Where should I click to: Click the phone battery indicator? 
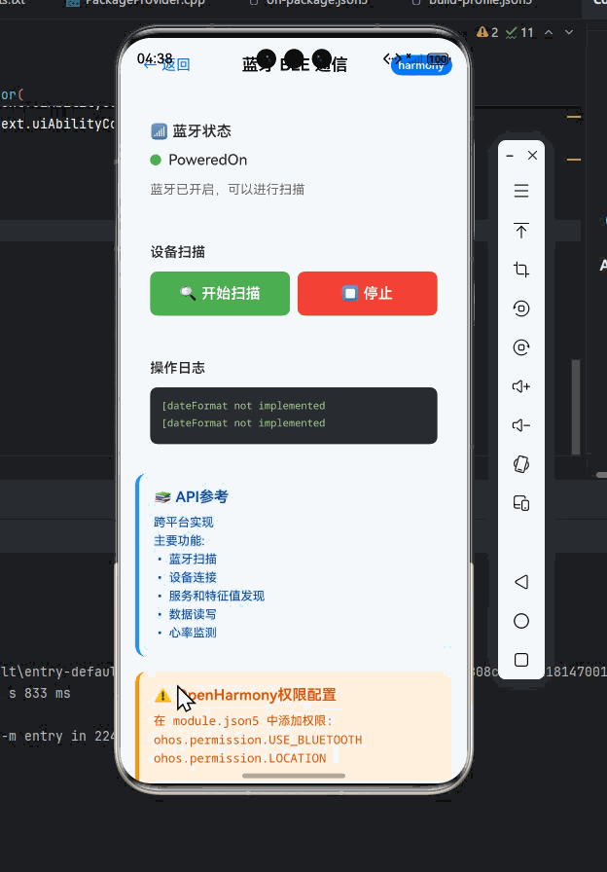(x=438, y=59)
